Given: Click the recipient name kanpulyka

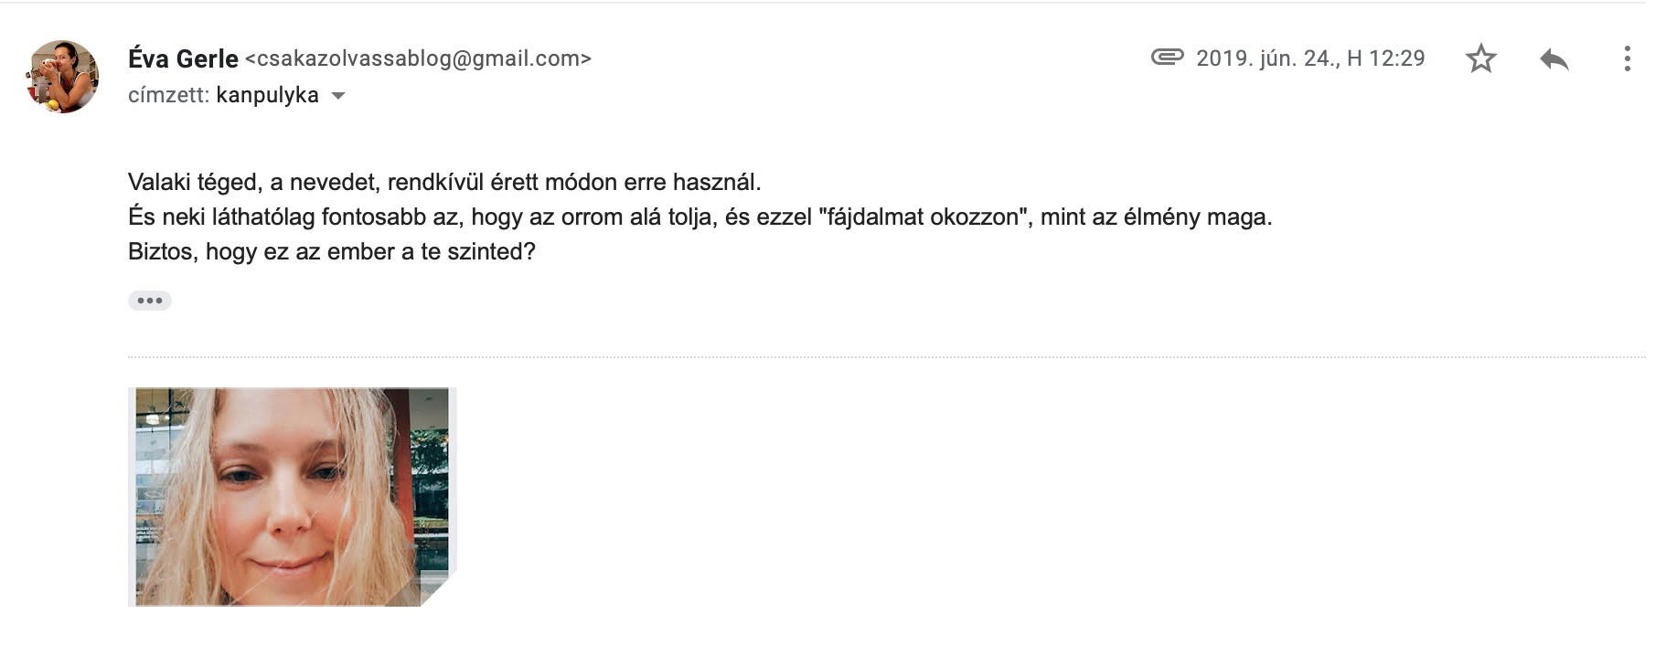Looking at the screenshot, I should coord(267,95).
